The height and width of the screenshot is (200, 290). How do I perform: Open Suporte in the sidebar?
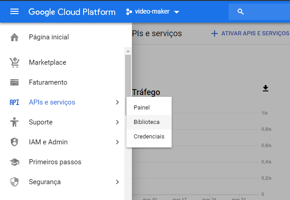coord(41,122)
